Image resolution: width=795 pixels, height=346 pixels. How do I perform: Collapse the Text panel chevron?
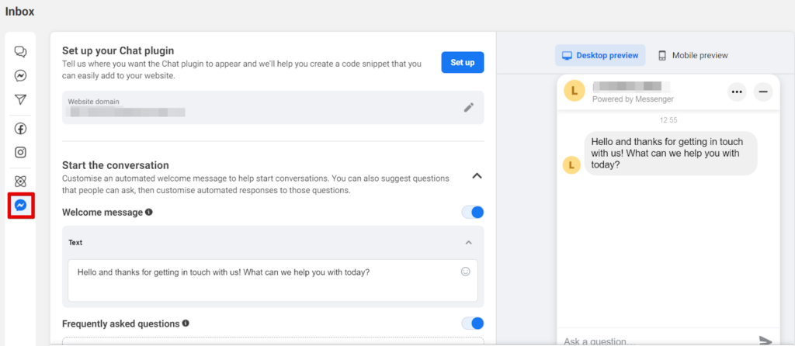[468, 243]
